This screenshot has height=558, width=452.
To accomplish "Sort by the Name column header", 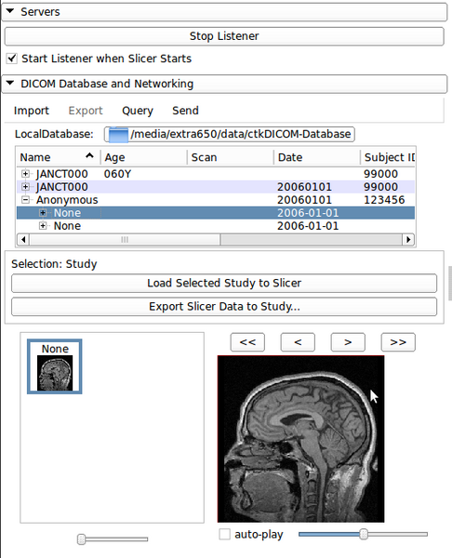I will [x=59, y=157].
